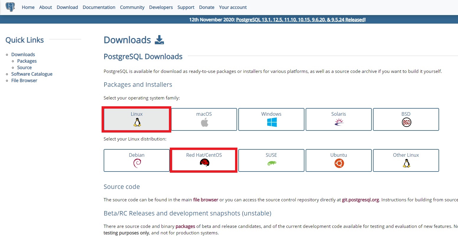Open Packages in Quick Links
Viewport: 458px width, 240px height.
27,61
